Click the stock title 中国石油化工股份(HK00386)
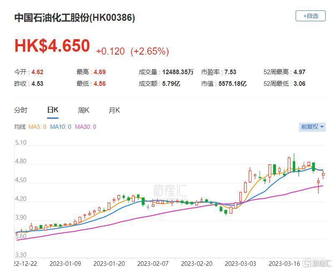Image resolution: width=334 pixels, height=270 pixels. click(x=75, y=17)
